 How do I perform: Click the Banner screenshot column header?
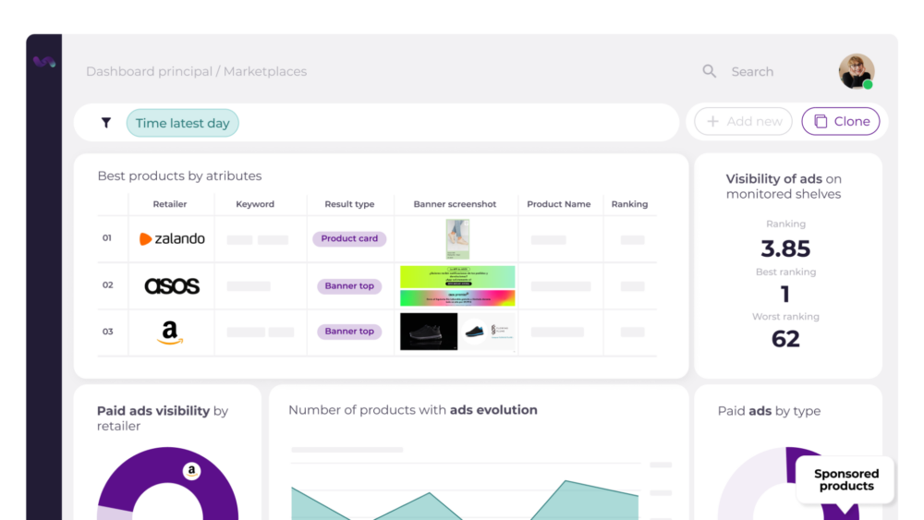(x=455, y=204)
